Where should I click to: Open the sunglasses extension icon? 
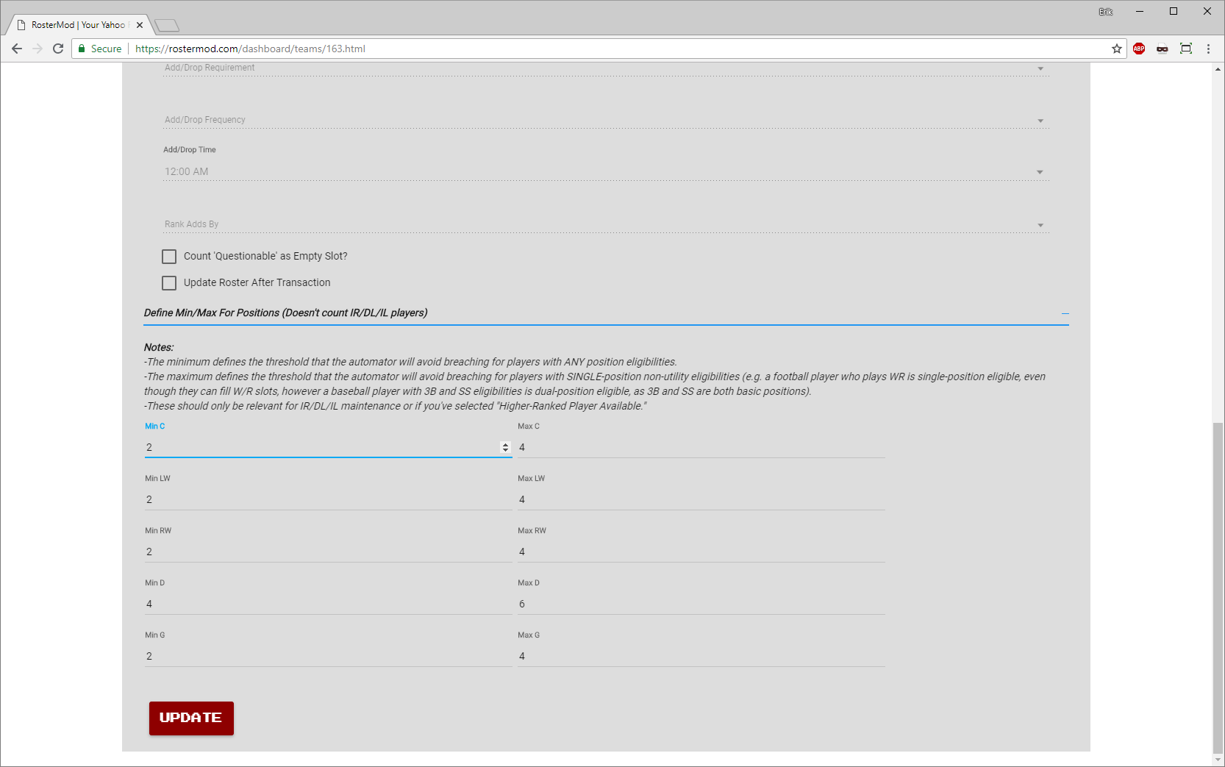[x=1162, y=49]
